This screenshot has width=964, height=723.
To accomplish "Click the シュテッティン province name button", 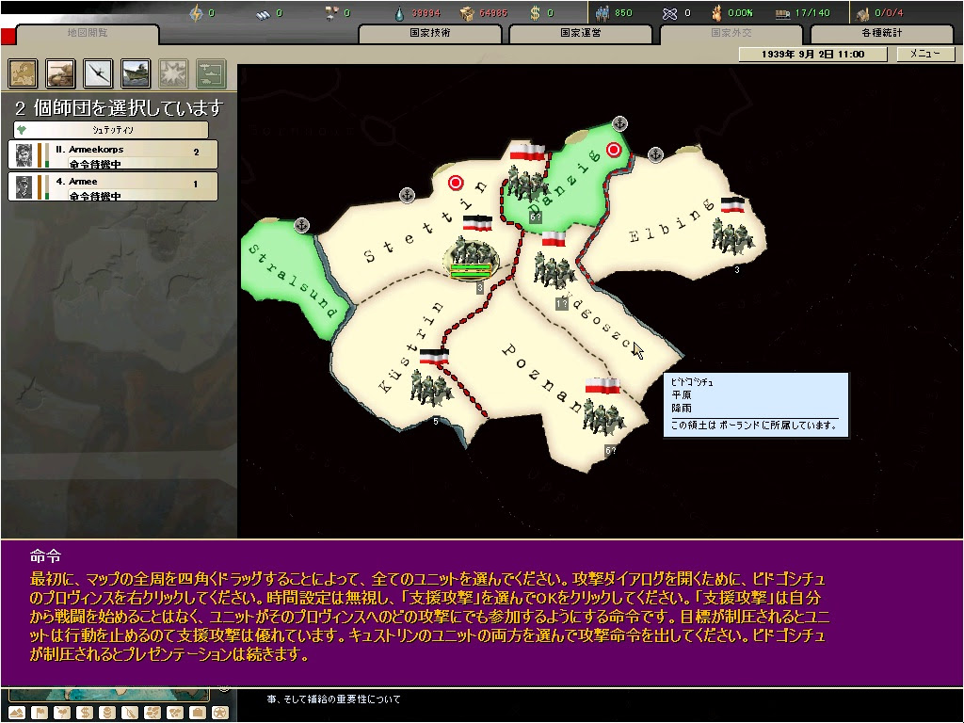I will [111, 130].
